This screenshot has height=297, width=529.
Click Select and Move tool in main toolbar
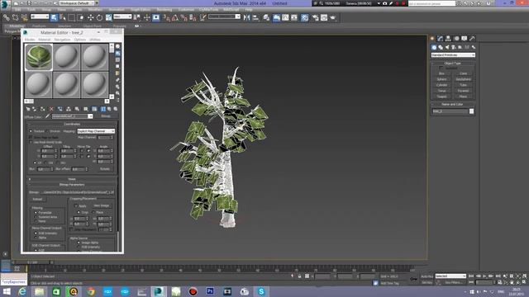pos(90,17)
